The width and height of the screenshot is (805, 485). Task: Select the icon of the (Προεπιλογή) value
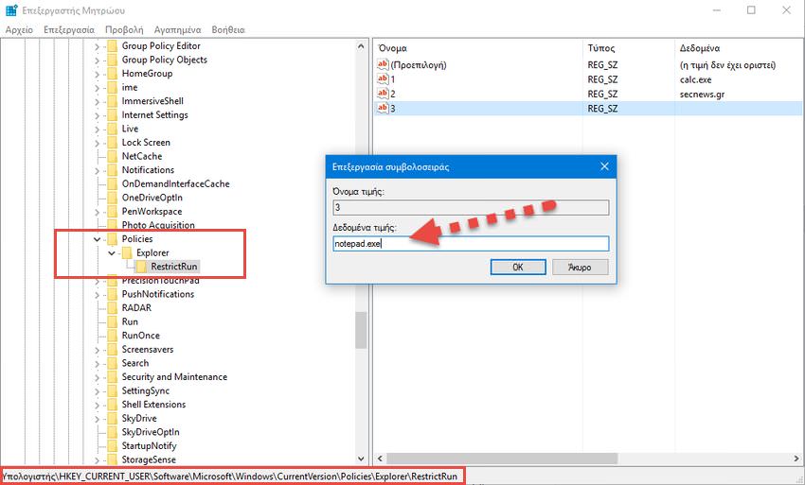(383, 65)
